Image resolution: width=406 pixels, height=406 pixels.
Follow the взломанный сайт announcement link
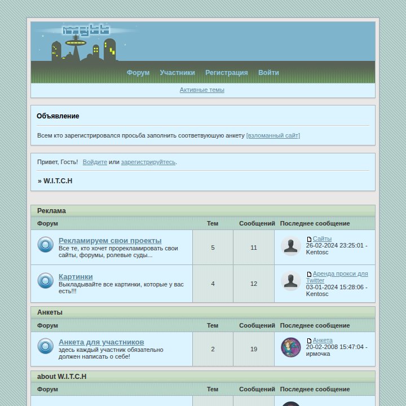[x=273, y=135]
